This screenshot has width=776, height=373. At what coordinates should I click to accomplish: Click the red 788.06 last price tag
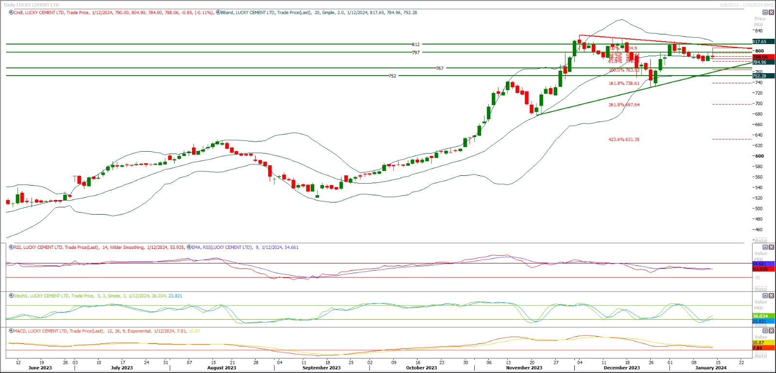click(x=763, y=57)
